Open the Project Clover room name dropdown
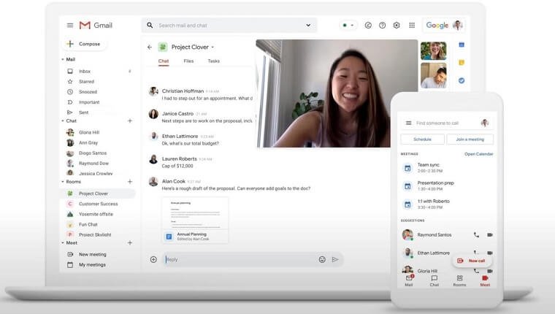This screenshot has width=555, height=314. click(213, 47)
